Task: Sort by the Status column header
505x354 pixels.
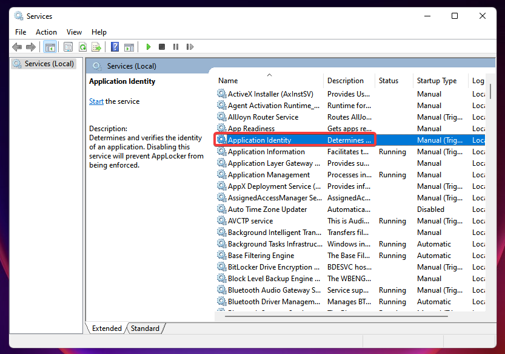Action: pos(394,81)
